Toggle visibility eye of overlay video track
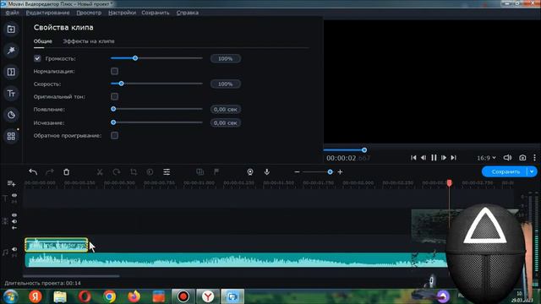Screen dimensions: 541x304 (14, 215)
